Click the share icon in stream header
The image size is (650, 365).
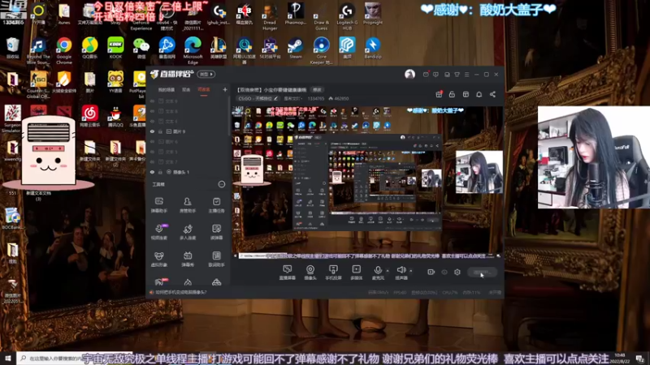pyautogui.click(x=492, y=94)
